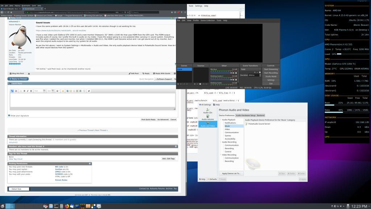Open source properties gear in Sources panel
This screenshot has width=371, height=209.
(200, 84)
